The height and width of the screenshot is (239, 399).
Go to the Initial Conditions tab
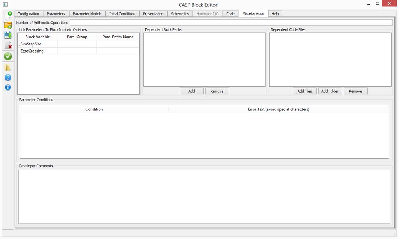(x=122, y=14)
